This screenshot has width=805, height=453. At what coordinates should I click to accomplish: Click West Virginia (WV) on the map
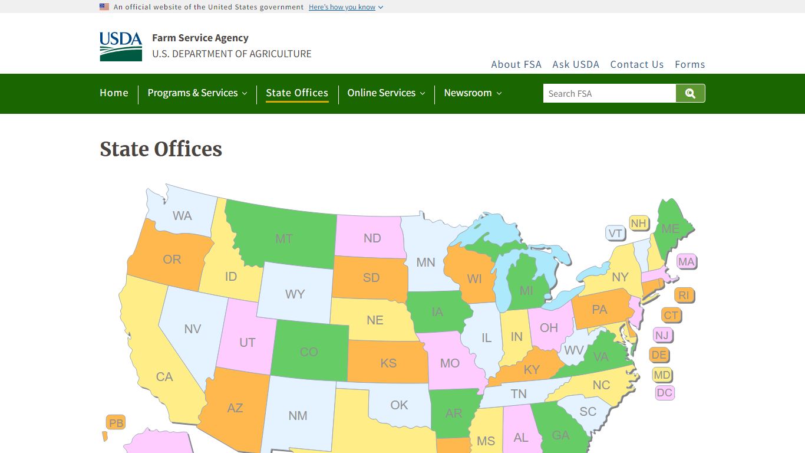pyautogui.click(x=573, y=350)
